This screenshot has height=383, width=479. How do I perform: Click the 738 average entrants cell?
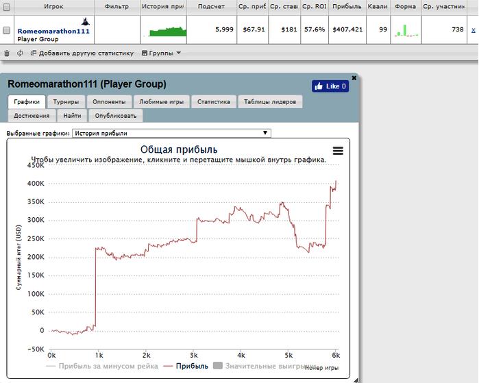tap(458, 29)
